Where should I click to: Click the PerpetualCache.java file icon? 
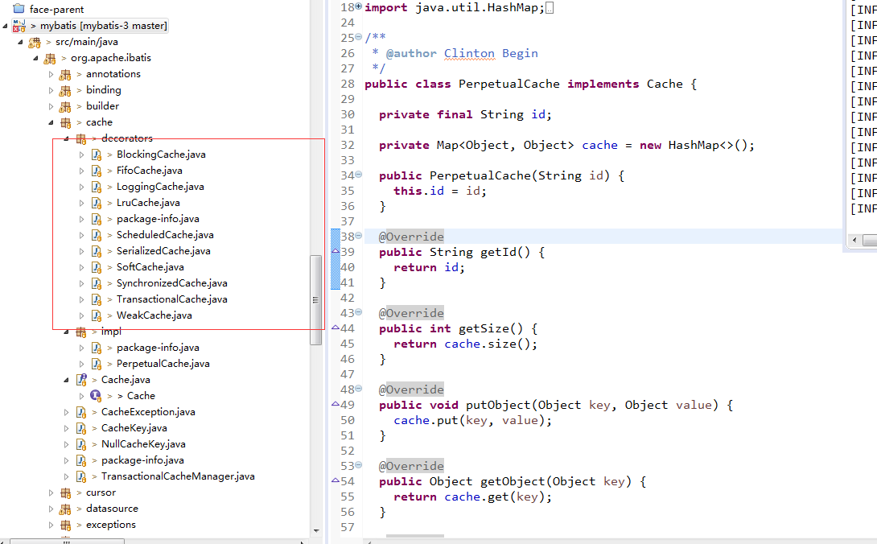pyautogui.click(x=97, y=365)
